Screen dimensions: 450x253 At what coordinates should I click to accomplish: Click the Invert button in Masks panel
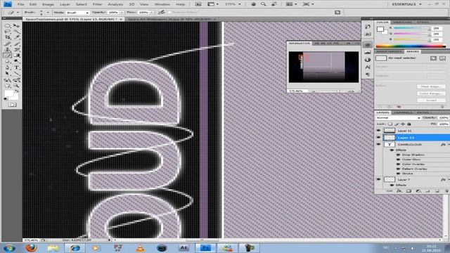tap(431, 100)
